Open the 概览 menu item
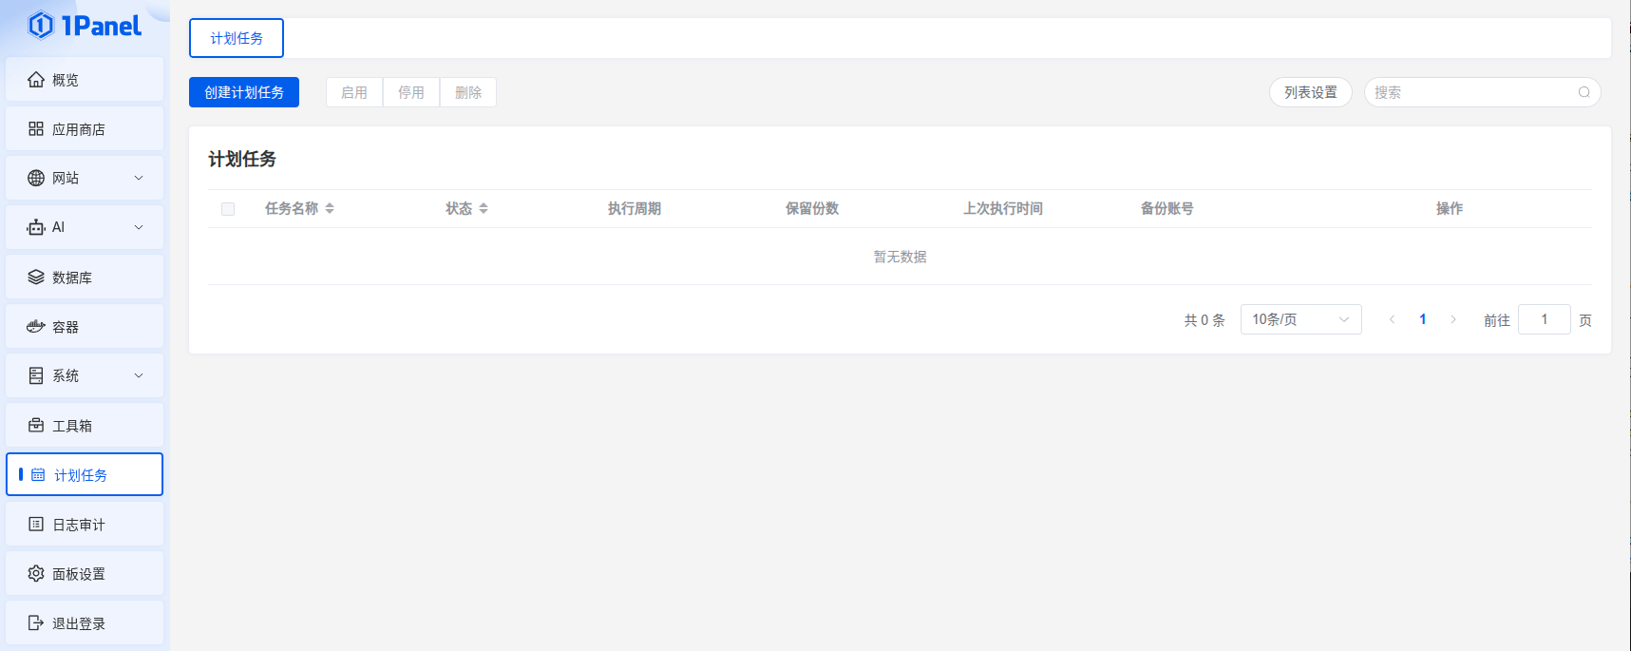This screenshot has width=1631, height=651. 85,79
